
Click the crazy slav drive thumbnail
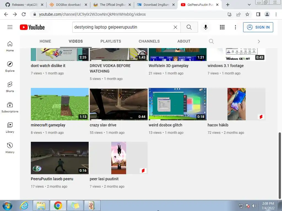[x=119, y=104]
